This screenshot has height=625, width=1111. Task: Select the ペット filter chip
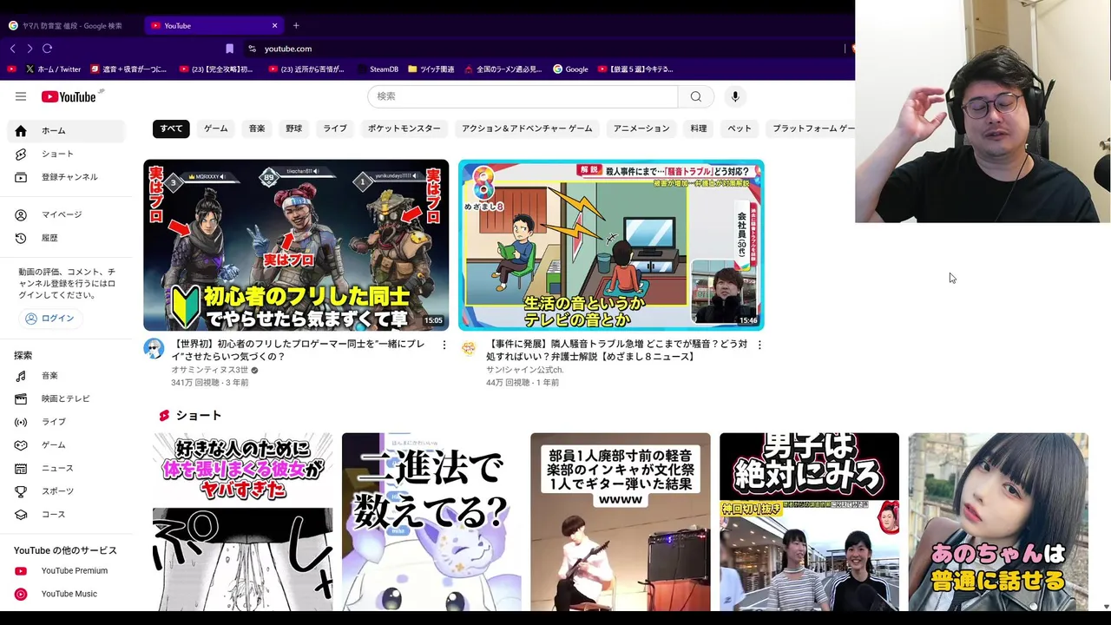(x=740, y=128)
